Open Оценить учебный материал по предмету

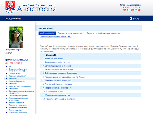coord(104,33)
